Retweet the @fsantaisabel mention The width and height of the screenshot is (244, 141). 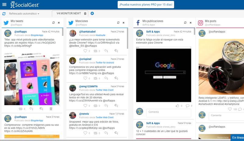pyautogui.click(x=95, y=51)
